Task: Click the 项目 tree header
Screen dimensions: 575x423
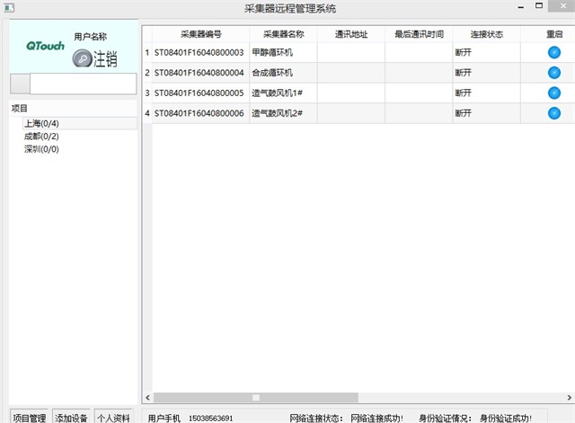Action: (20, 108)
